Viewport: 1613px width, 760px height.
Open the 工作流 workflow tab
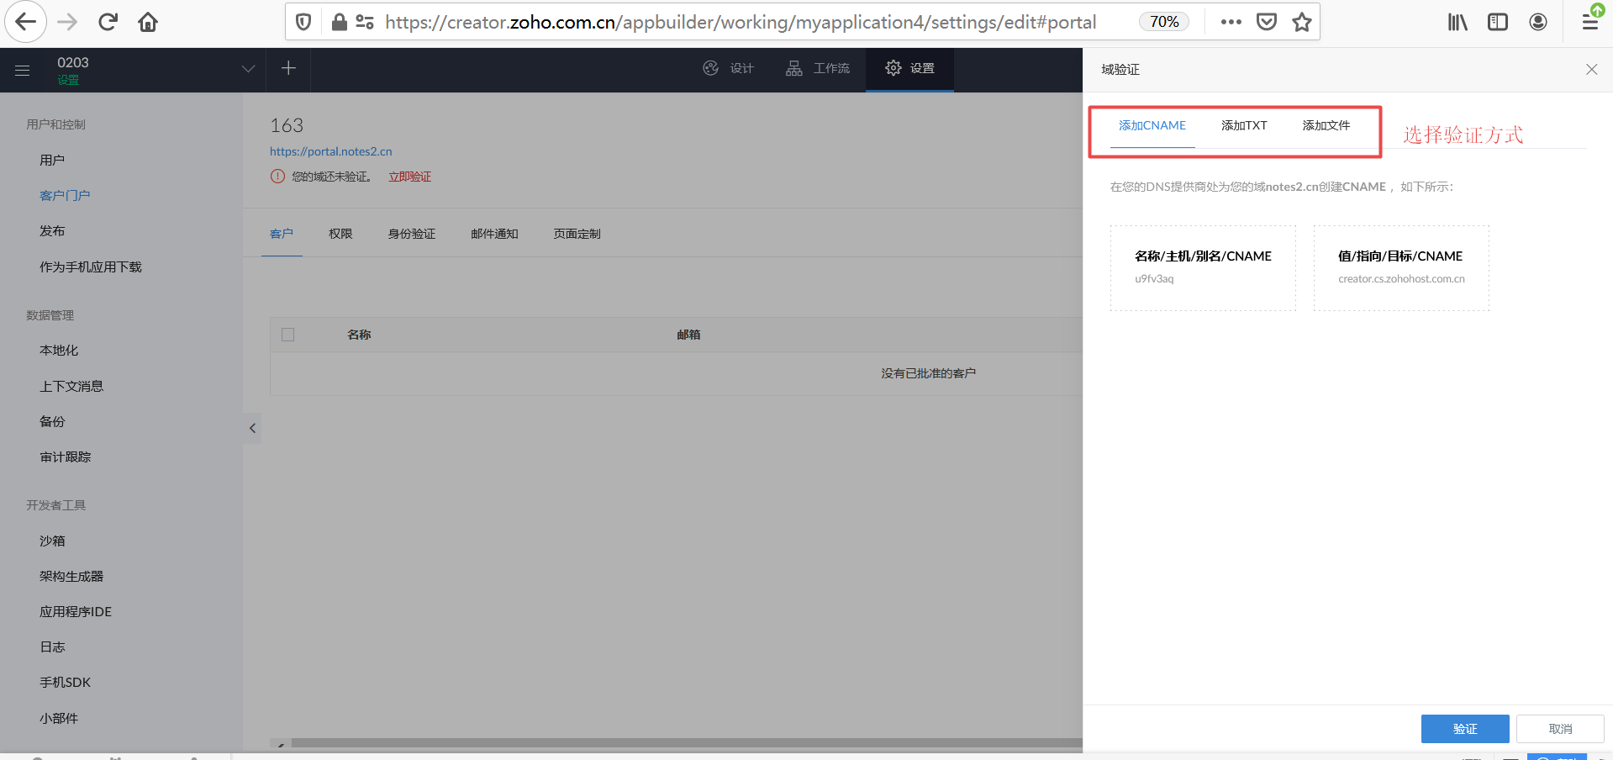pos(818,69)
